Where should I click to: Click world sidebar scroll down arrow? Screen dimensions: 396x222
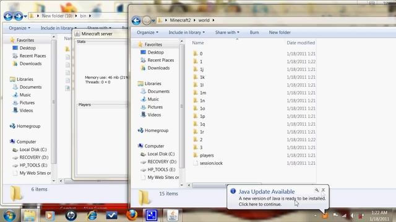[x=181, y=185]
